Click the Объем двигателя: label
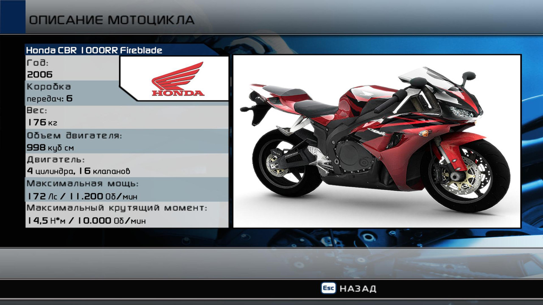Viewport: 543px width, 305px height. [74, 136]
